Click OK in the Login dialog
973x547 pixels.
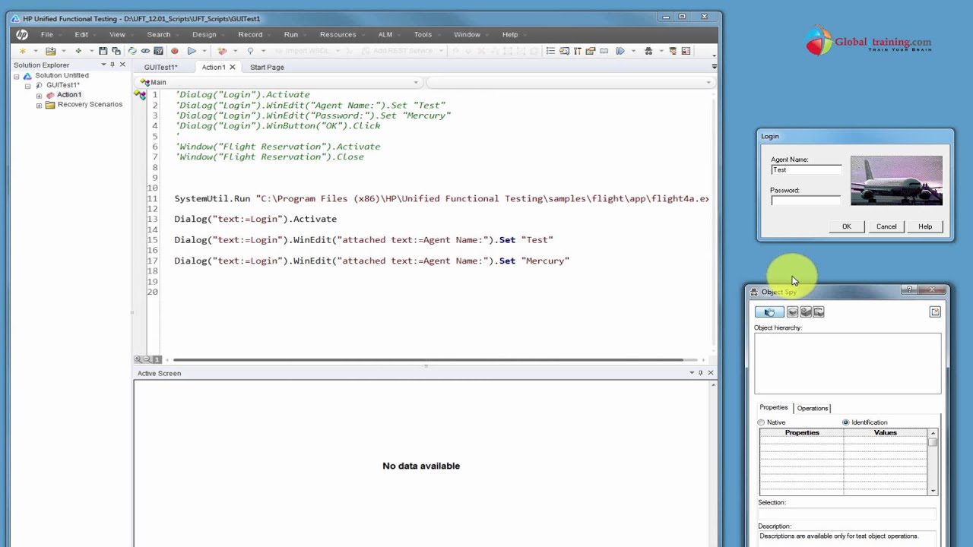point(846,226)
